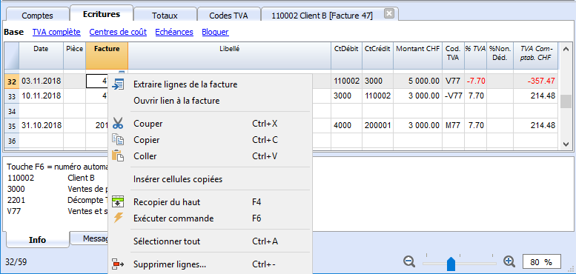Click the Coller clipboard icon
Image resolution: width=576 pixels, height=274 pixels.
(x=118, y=156)
